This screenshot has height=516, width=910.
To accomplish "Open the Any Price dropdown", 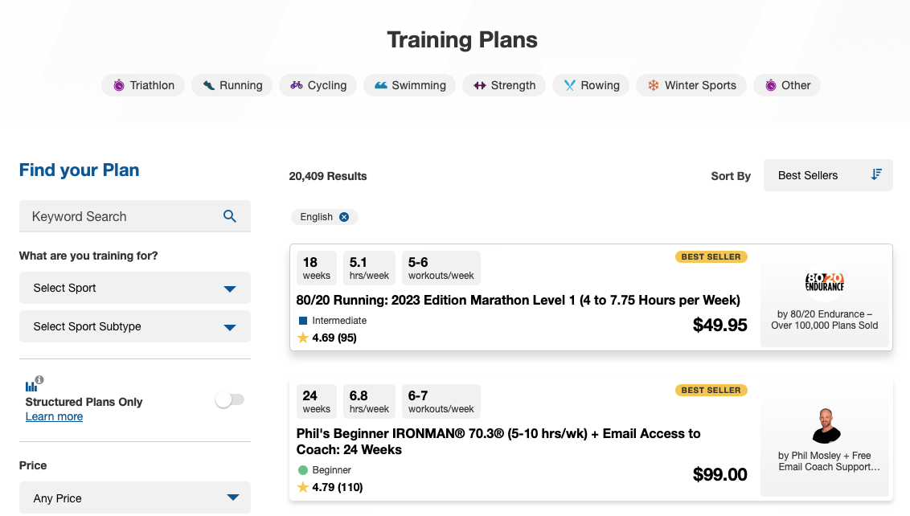I will [x=135, y=498].
